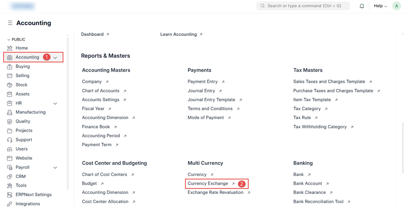
Task: Open the Help dropdown menu
Action: point(380,6)
